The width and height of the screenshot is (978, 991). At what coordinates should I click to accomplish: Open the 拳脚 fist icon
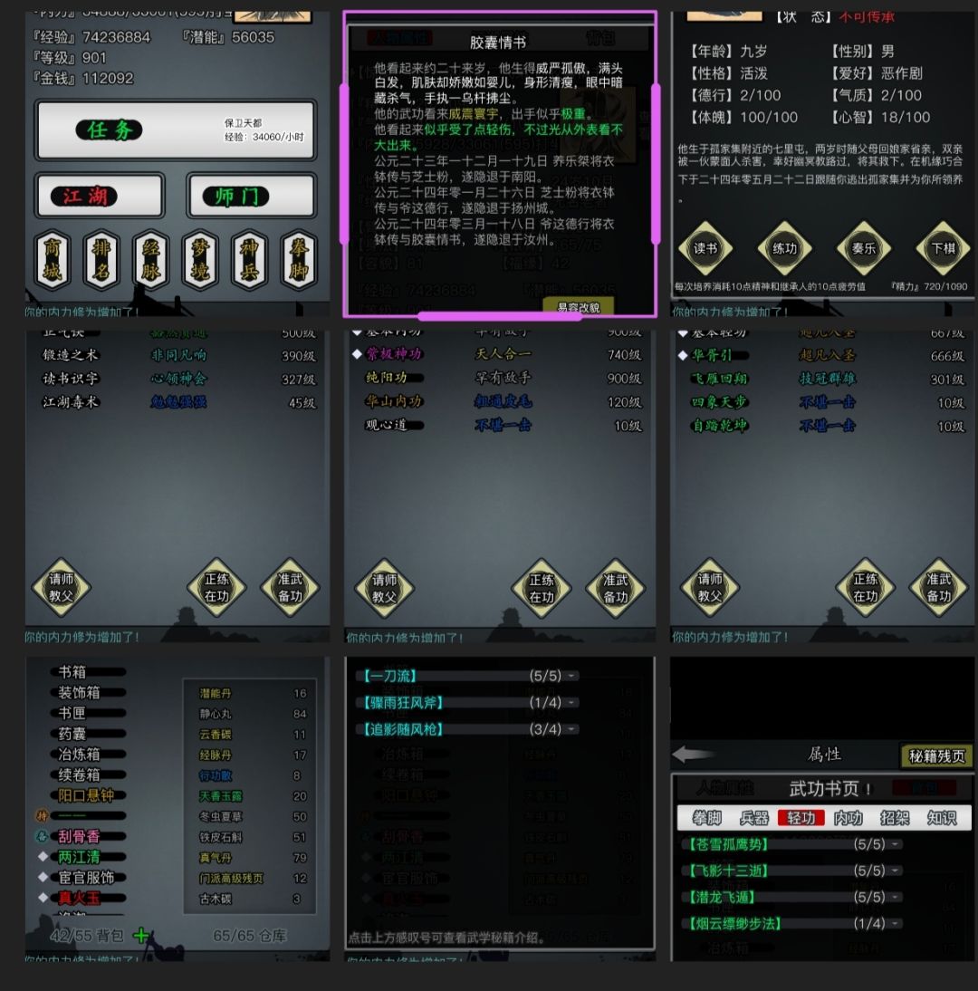[x=299, y=259]
